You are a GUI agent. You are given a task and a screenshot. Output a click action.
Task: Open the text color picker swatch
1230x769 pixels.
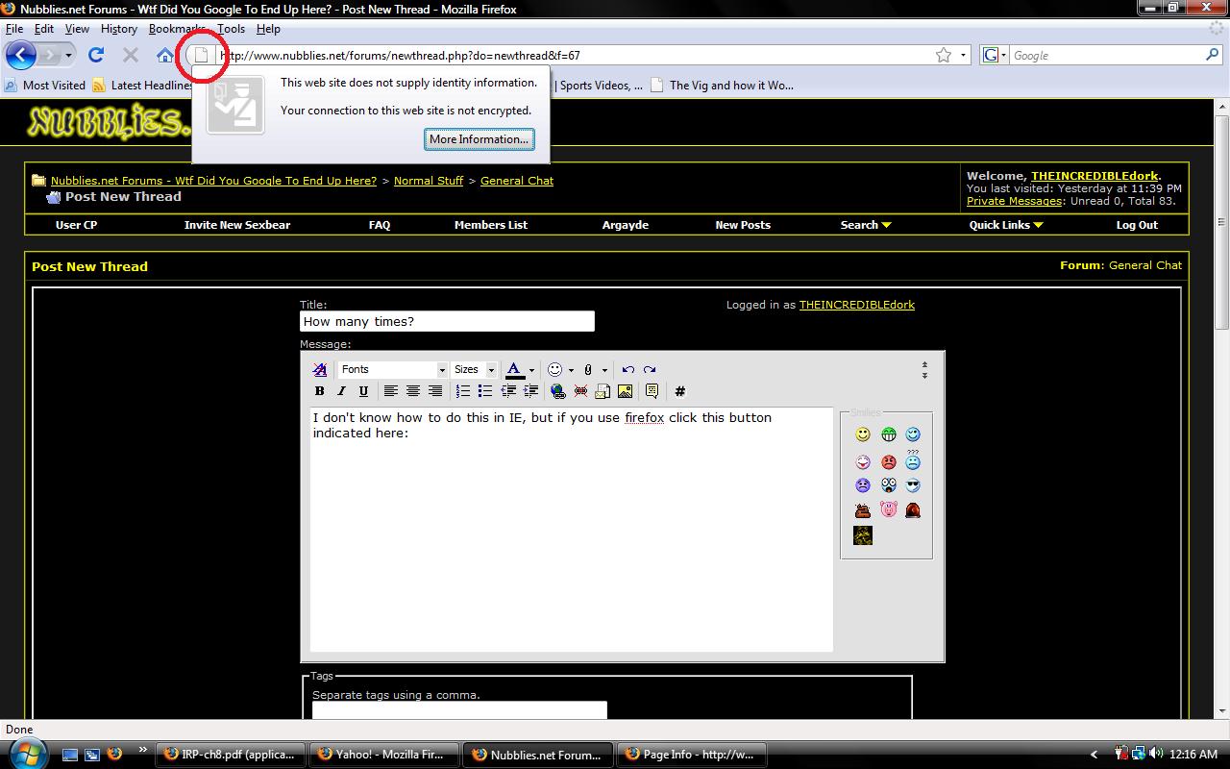pyautogui.click(x=514, y=369)
